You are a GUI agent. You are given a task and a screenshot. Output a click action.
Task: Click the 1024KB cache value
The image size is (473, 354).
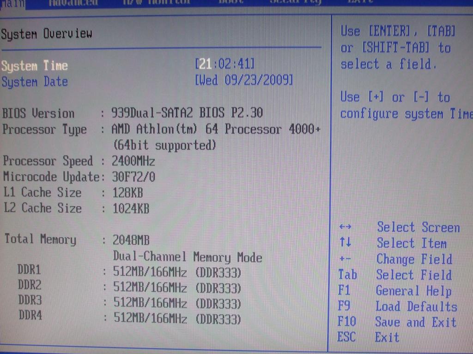tap(131, 209)
